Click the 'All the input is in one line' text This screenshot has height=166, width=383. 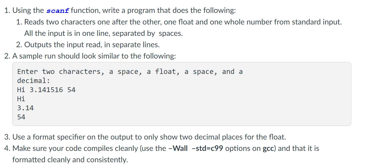point(103,34)
